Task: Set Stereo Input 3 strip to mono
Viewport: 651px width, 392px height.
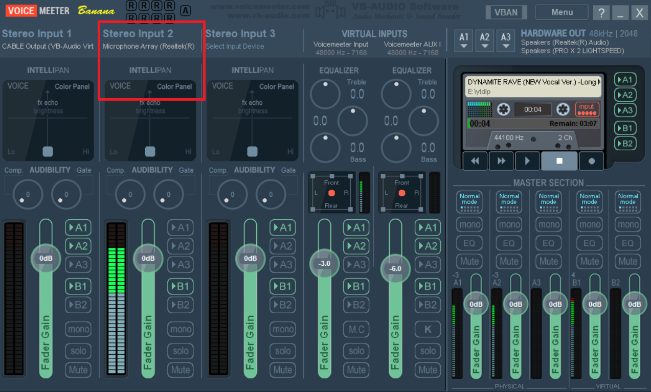Action: click(282, 329)
